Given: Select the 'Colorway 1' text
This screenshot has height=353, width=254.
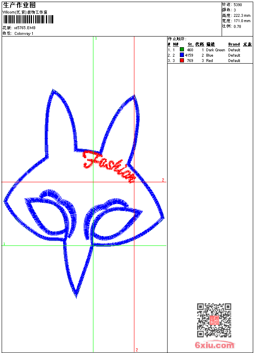Looking at the screenshot, I should click(x=24, y=34).
